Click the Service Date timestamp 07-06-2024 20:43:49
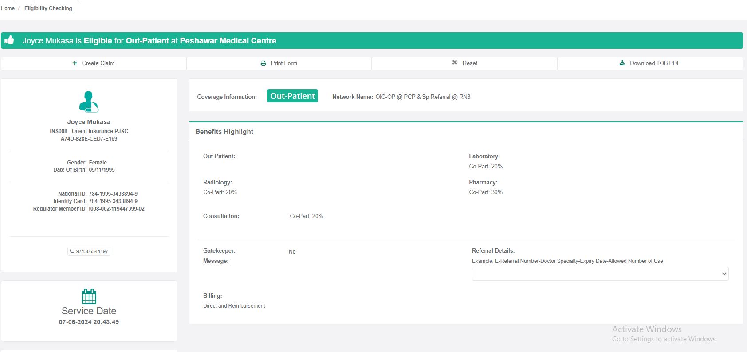The width and height of the screenshot is (747, 352). 89,322
